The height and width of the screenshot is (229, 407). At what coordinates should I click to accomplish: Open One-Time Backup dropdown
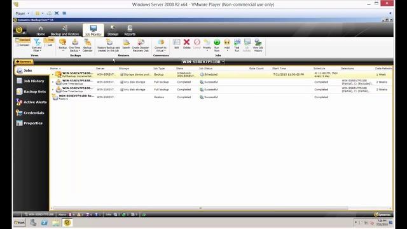(x=75, y=45)
